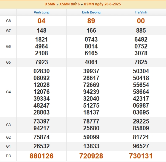Select the G4 row label
The width and height of the screenshot is (166, 162).
pos(8,92)
